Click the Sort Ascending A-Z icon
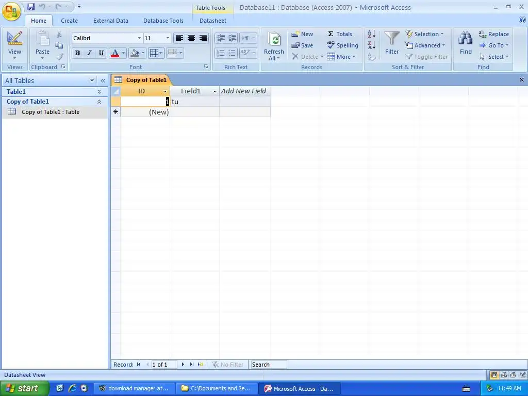Image resolution: width=528 pixels, height=396 pixels. pos(371,34)
